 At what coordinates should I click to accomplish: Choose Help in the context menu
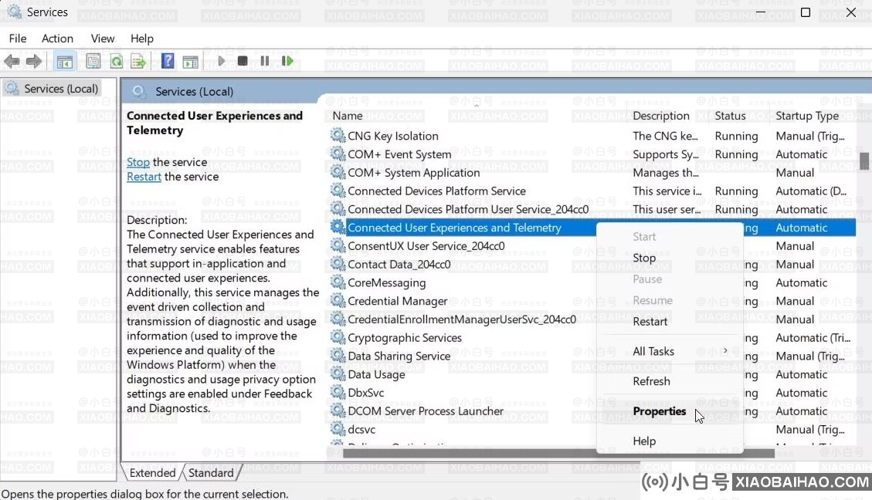(670, 441)
